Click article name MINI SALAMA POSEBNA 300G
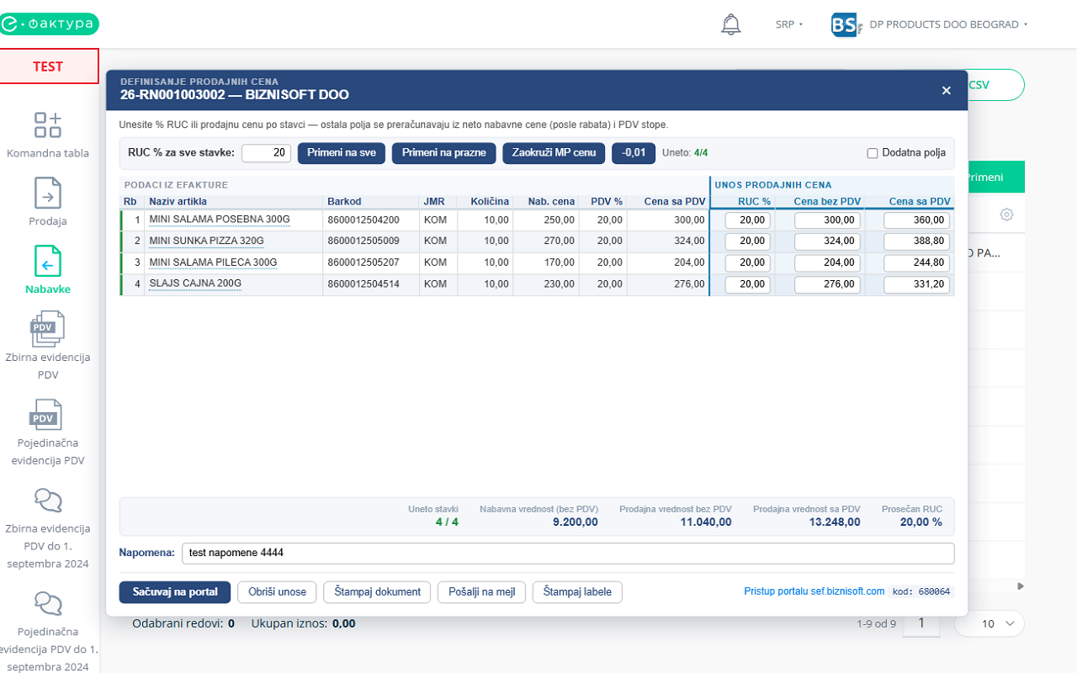 220,220
